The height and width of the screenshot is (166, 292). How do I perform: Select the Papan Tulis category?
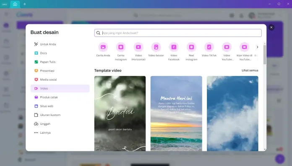60,62
